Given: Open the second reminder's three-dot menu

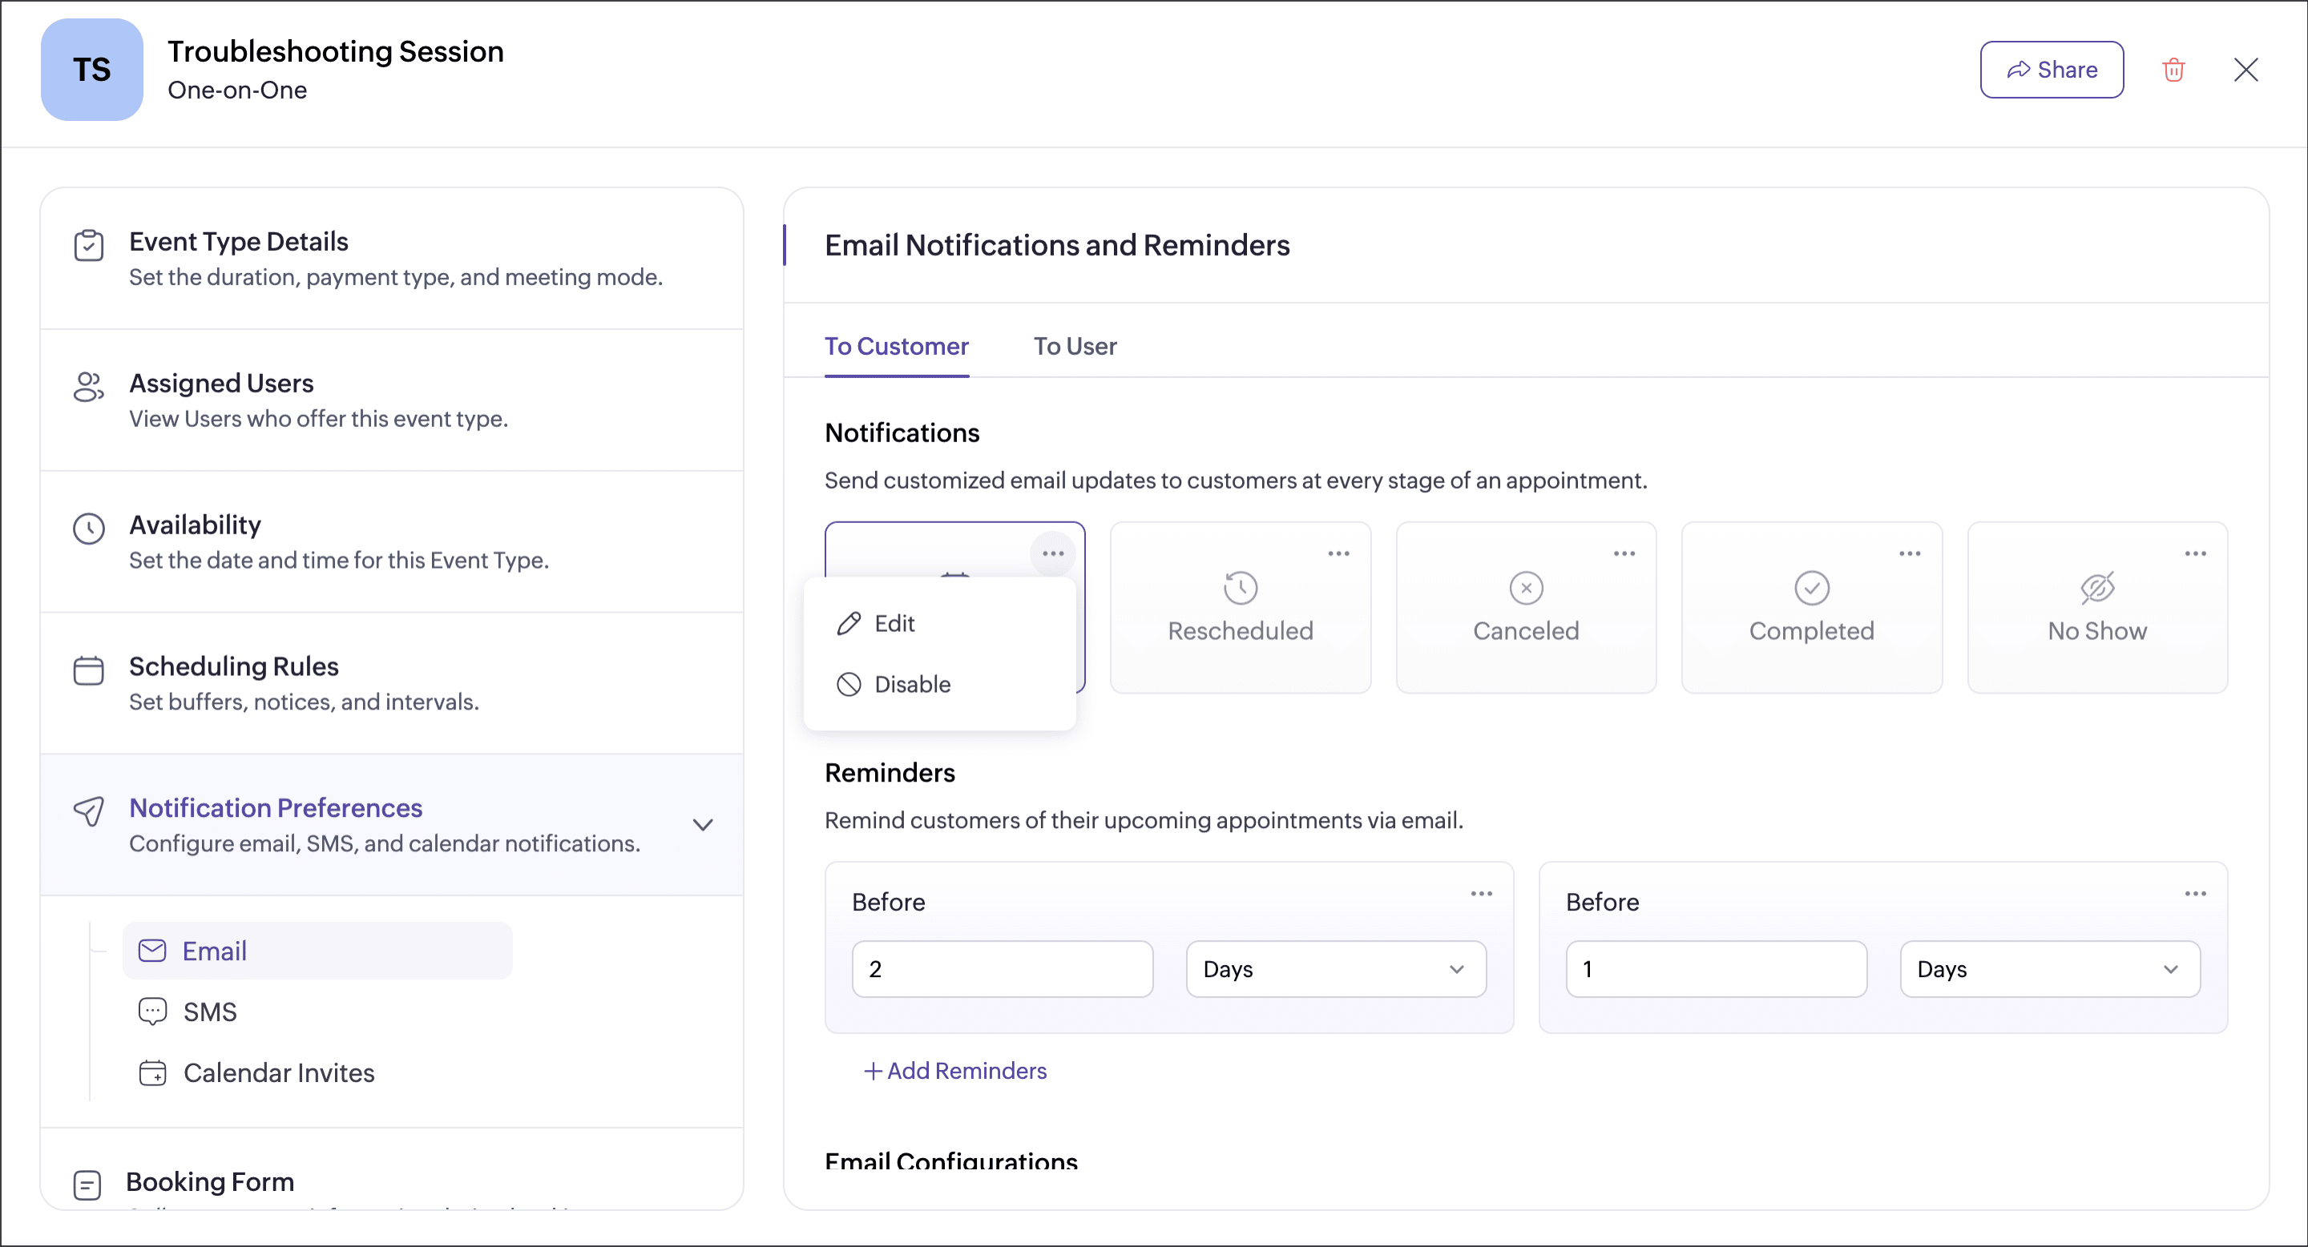Looking at the screenshot, I should tap(2195, 893).
